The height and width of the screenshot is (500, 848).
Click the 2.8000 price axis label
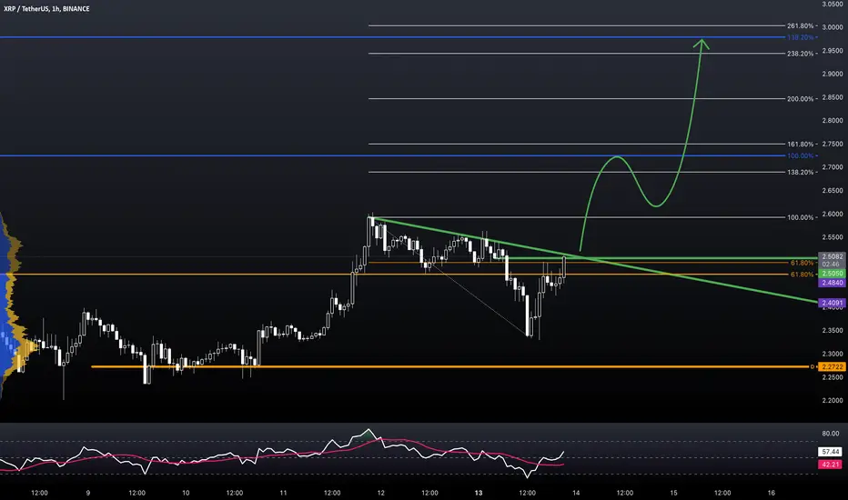833,121
